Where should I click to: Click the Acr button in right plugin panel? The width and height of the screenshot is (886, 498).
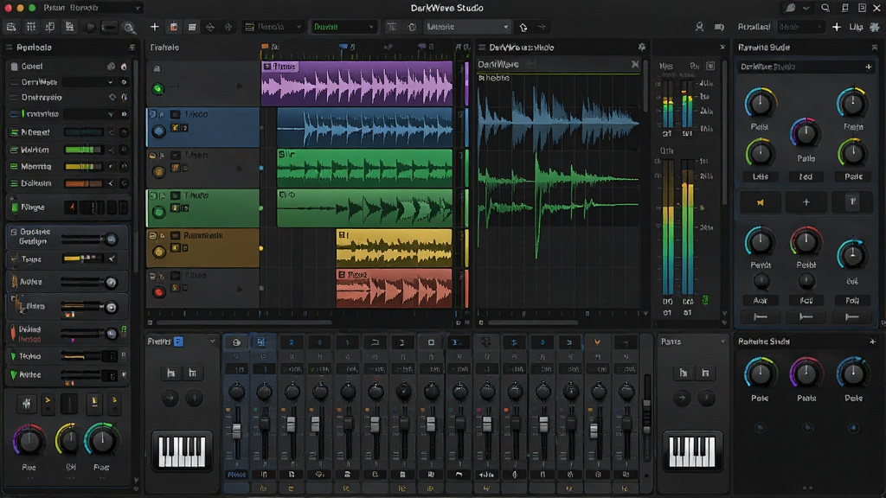761,300
